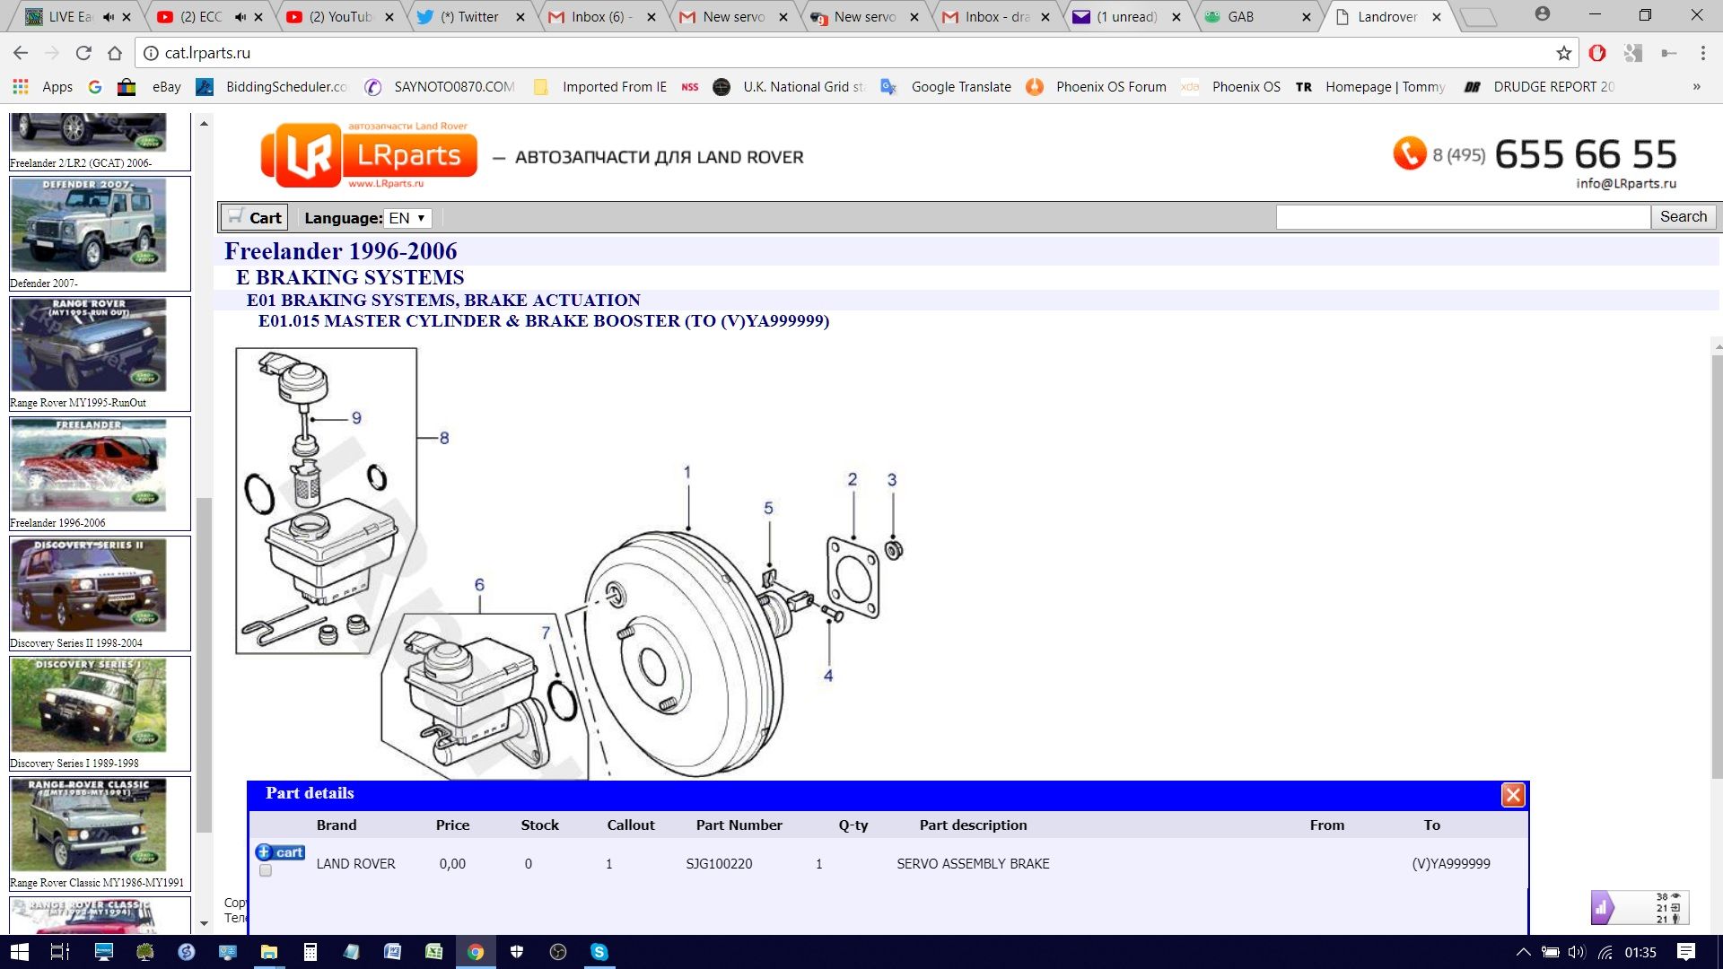Open Word from the taskbar
This screenshot has height=969, width=1723.
tap(392, 952)
